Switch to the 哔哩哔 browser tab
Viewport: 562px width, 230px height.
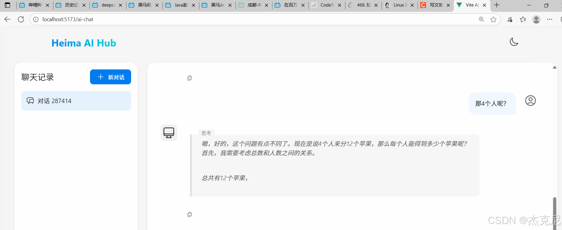(x=34, y=5)
